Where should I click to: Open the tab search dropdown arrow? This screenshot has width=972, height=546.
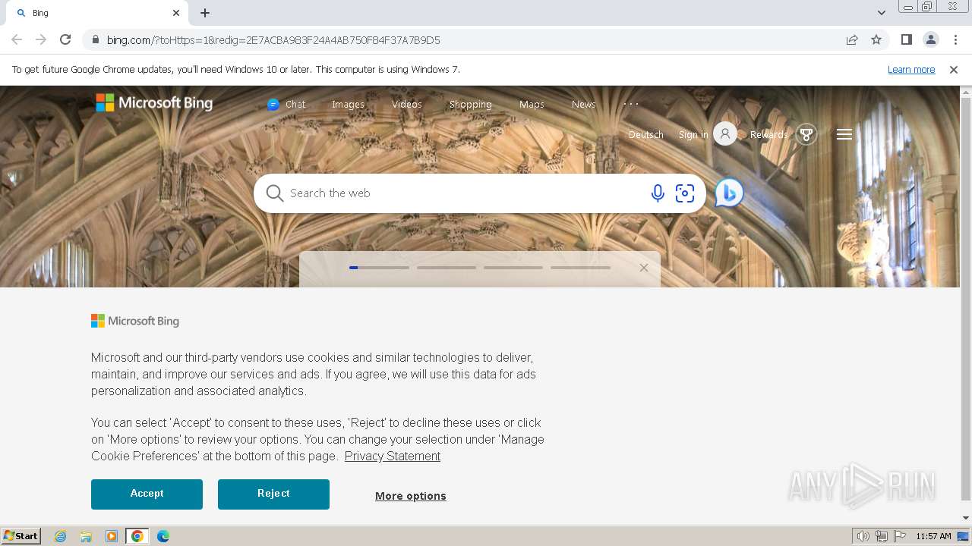(x=881, y=13)
